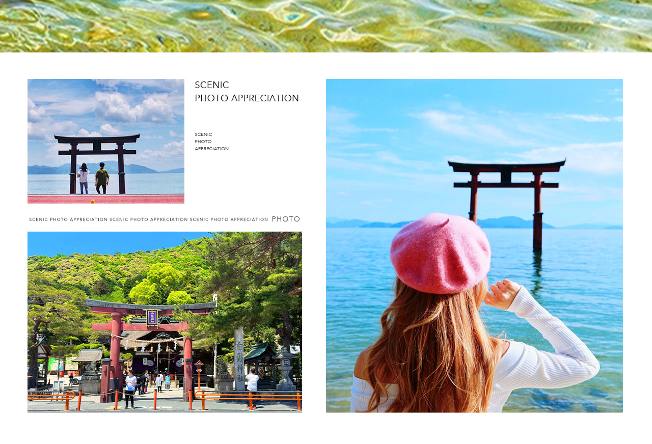Select the small SCENIC caption line

coord(203,134)
